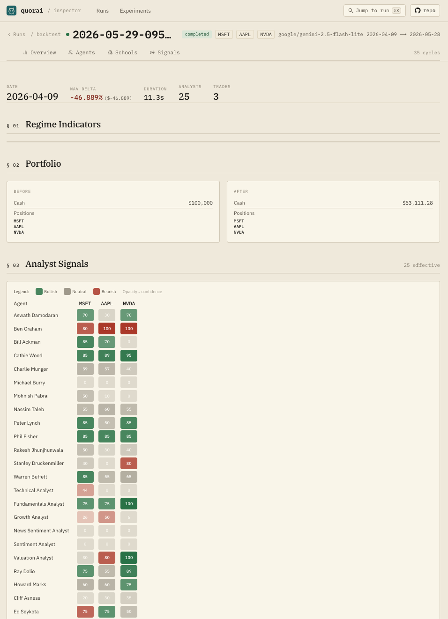Click the quorai owl logo icon
This screenshot has width=448, height=619.
pos(12,10)
